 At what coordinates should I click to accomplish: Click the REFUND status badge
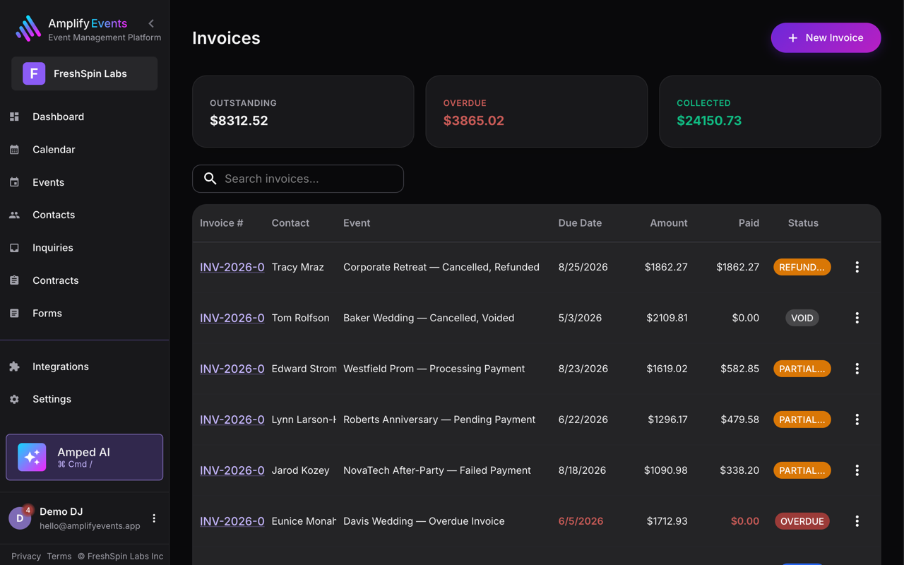[x=802, y=267]
